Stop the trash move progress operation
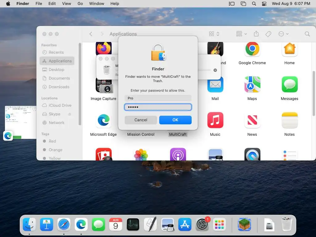Viewport: 316px width, 237px height. click(x=215, y=70)
